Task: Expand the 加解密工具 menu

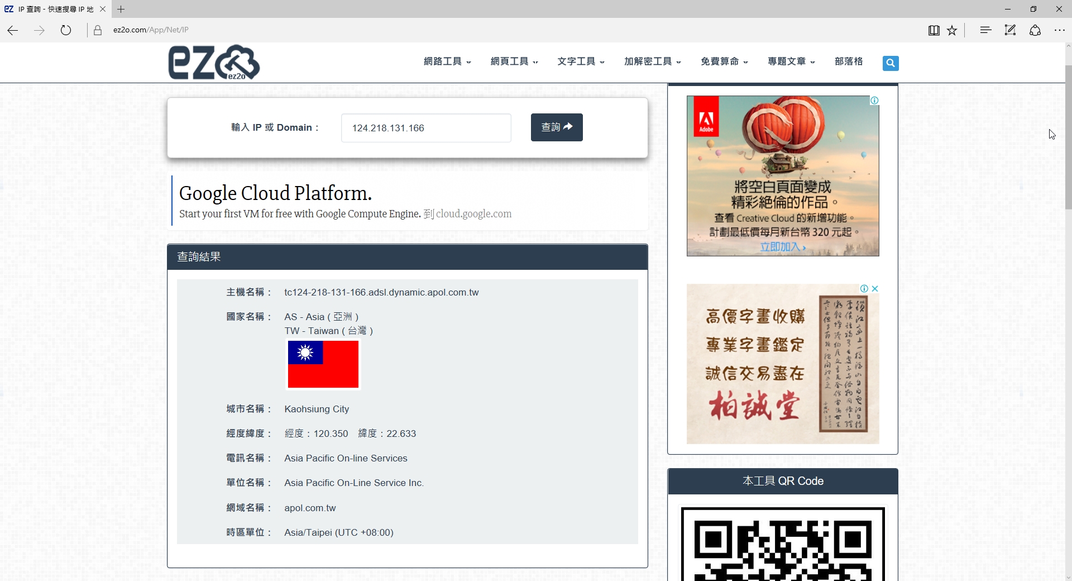Action: 653,61
